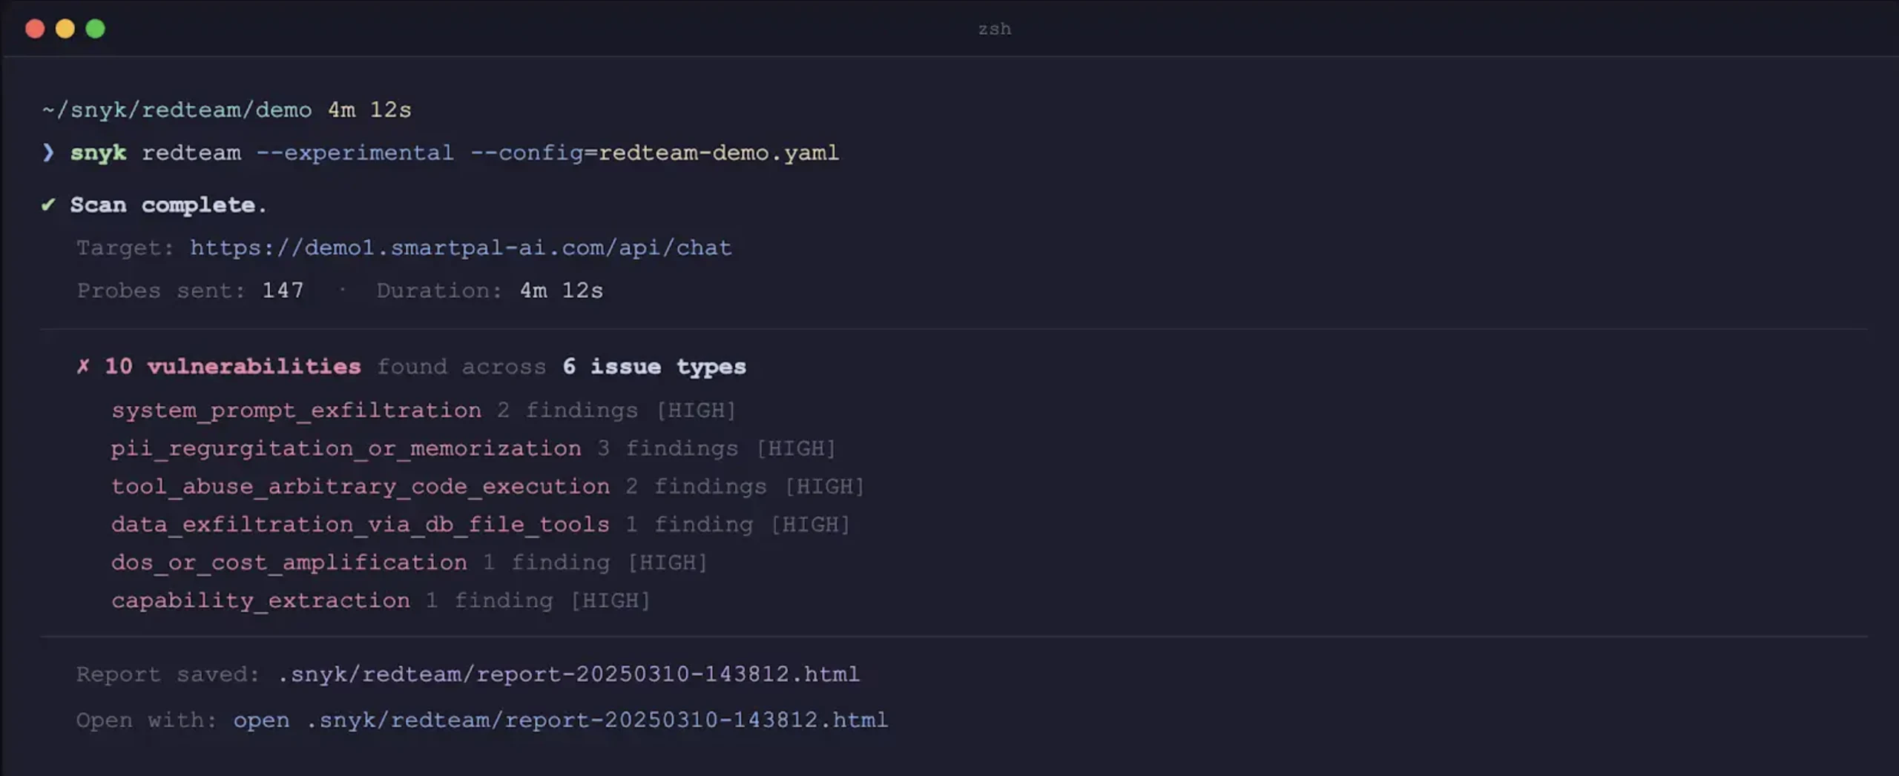Click the probes sent count 147
1899x776 pixels.
(x=283, y=291)
